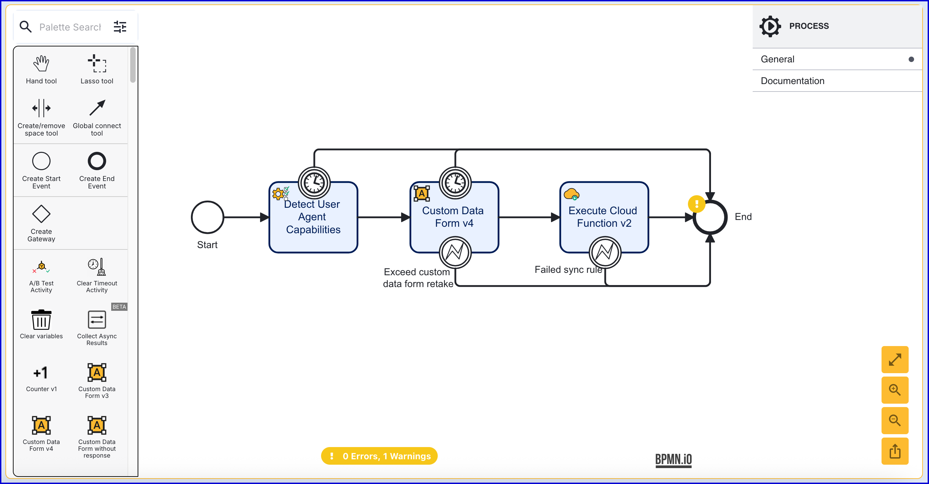Select Clear variables trash icon

point(41,320)
